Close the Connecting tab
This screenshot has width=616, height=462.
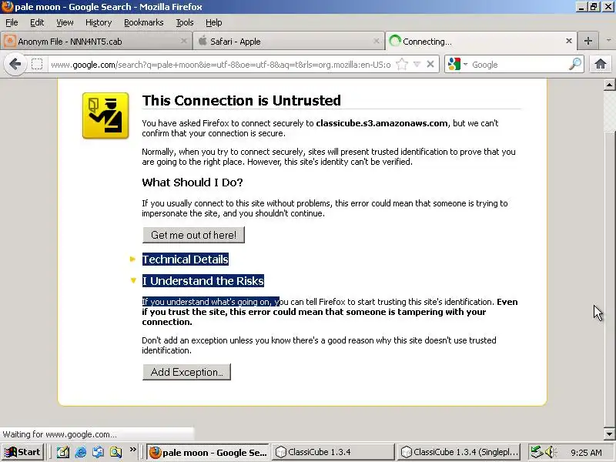click(x=568, y=41)
